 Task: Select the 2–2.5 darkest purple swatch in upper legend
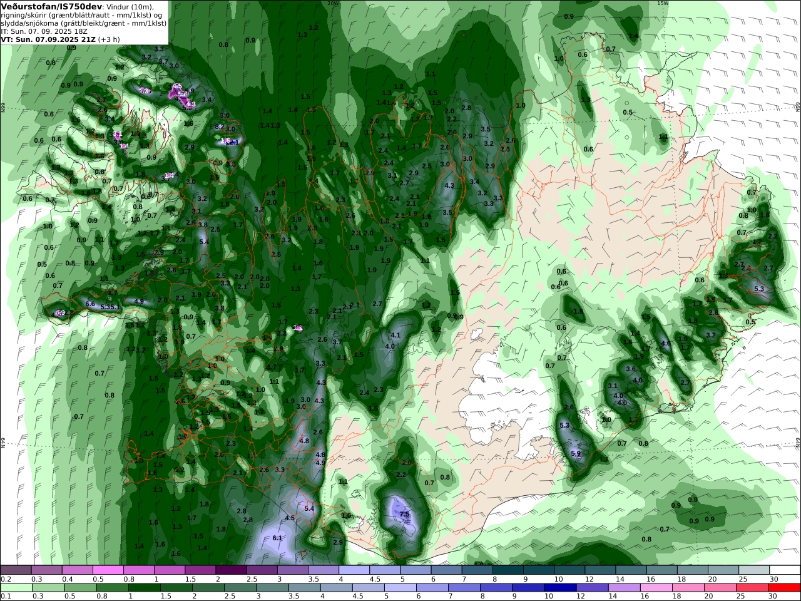pos(231,570)
